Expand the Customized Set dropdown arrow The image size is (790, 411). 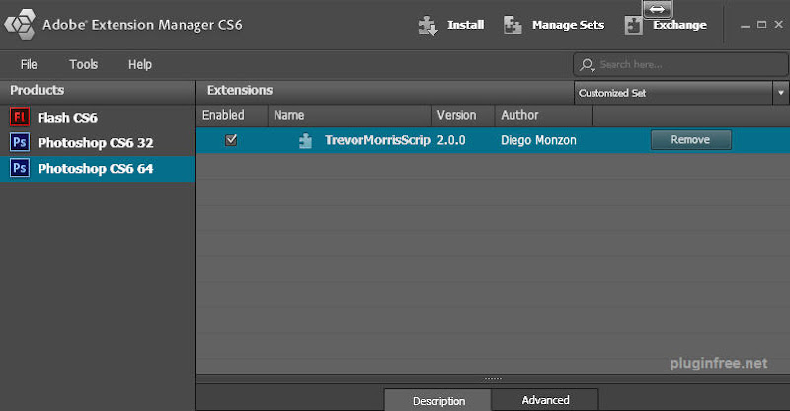click(x=780, y=93)
